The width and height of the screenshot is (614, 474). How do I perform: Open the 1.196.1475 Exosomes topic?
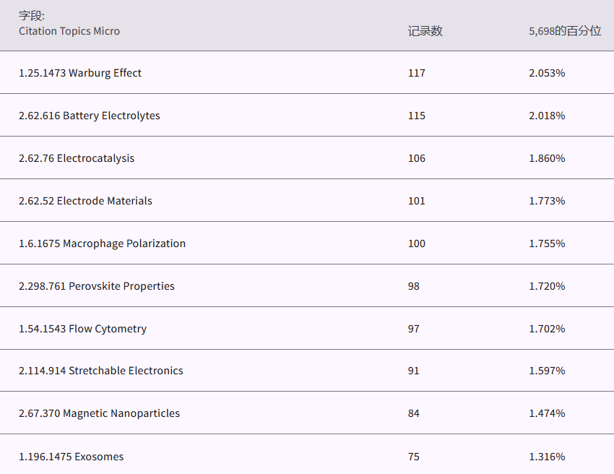pyautogui.click(x=71, y=457)
